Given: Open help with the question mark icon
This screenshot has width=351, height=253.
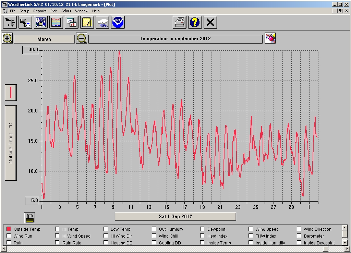Looking at the screenshot, I should click(195, 22).
